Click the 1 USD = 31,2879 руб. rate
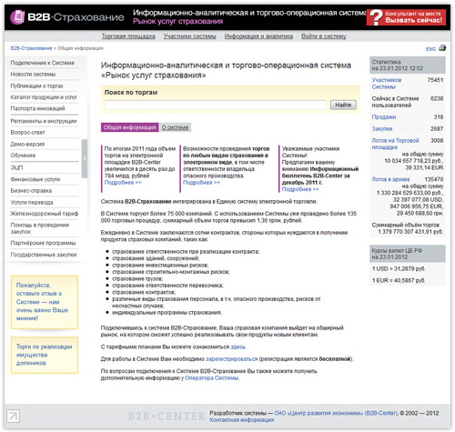The height and width of the screenshot is (432, 455). click(399, 269)
